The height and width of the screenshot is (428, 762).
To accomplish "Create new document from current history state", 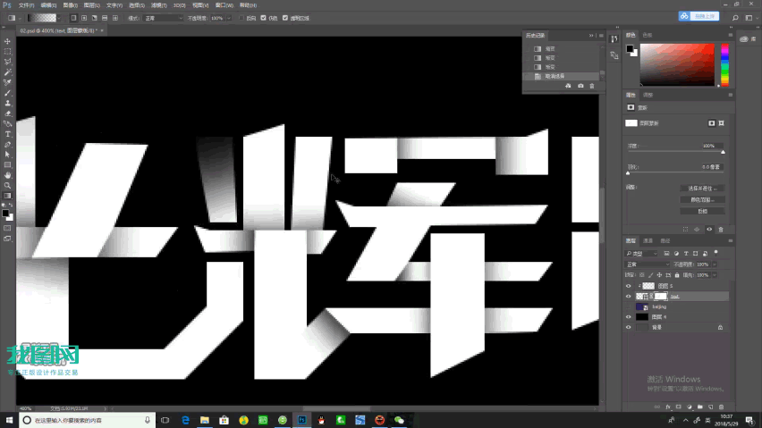I will (568, 86).
